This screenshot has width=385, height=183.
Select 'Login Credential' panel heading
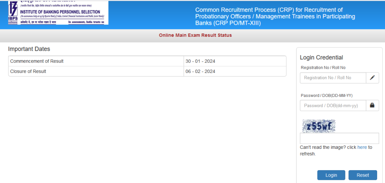point(321,57)
